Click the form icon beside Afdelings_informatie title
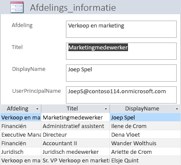Image resolution: width=181 pixels, height=165 pixels. click(x=17, y=7)
